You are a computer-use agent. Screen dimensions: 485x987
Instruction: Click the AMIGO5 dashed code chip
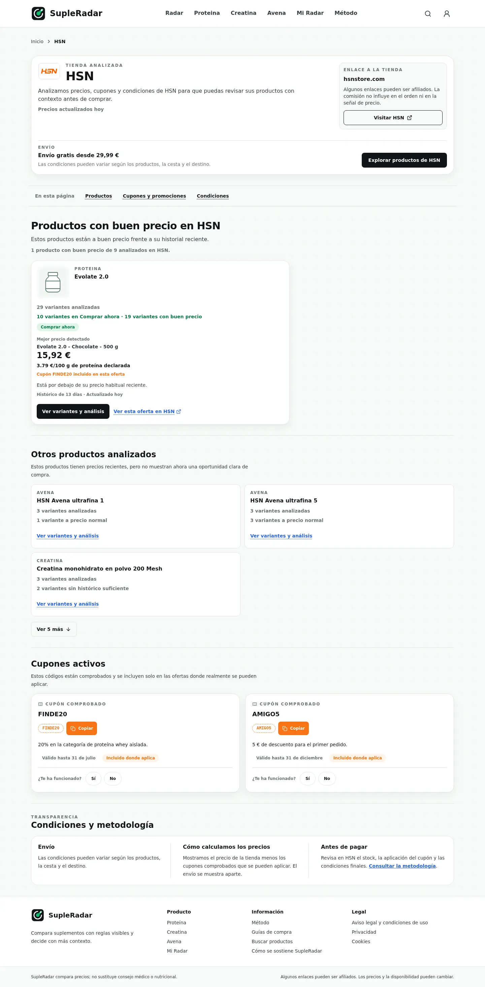pyautogui.click(x=264, y=728)
